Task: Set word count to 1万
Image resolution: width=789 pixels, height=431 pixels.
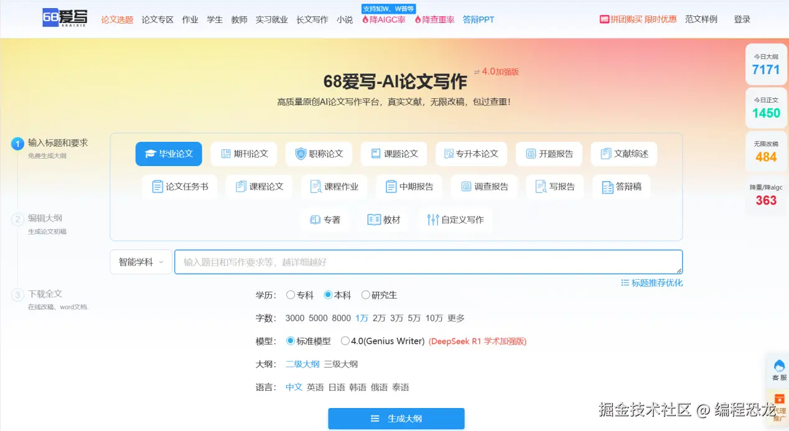Action: tap(362, 318)
